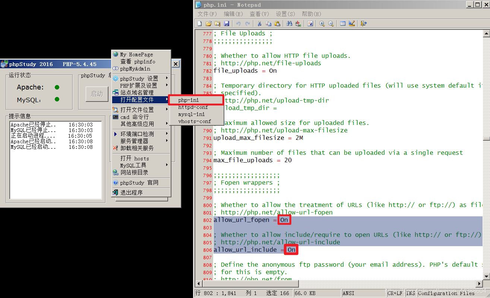Zoom in with the magnifier plus icon

[x=322, y=23]
